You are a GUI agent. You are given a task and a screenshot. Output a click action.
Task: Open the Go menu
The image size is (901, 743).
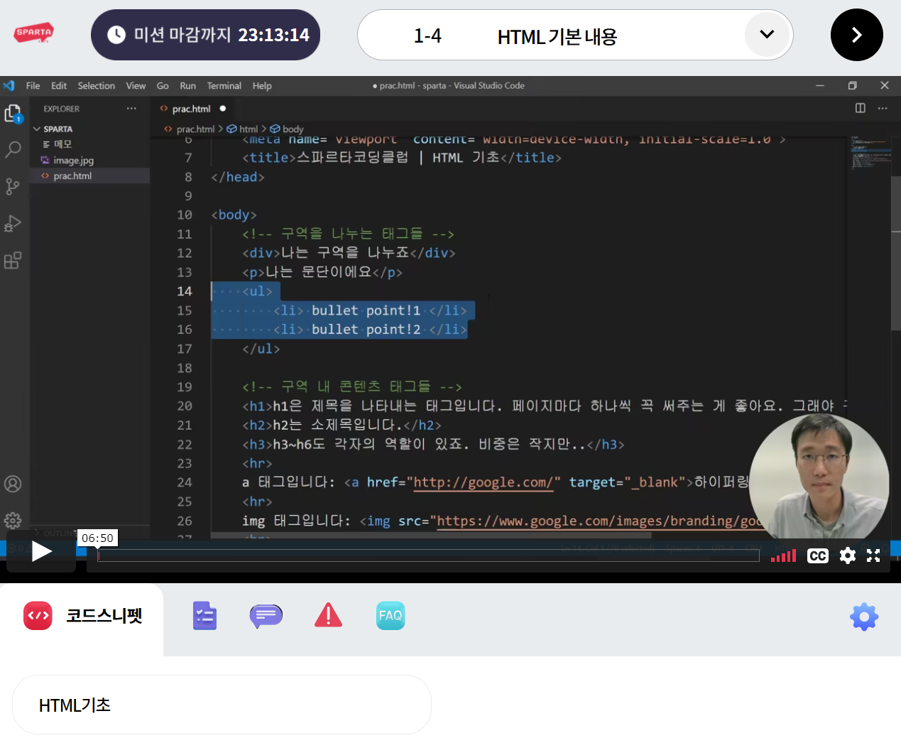(163, 86)
